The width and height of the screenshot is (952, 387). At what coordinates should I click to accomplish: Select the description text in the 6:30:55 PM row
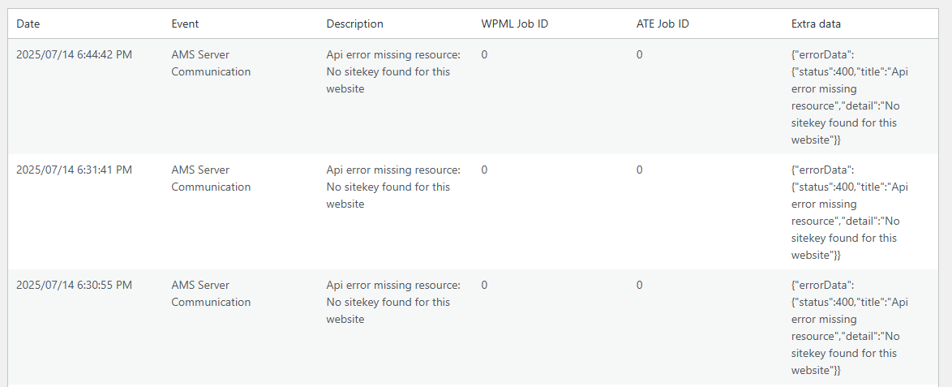pyautogui.click(x=392, y=303)
